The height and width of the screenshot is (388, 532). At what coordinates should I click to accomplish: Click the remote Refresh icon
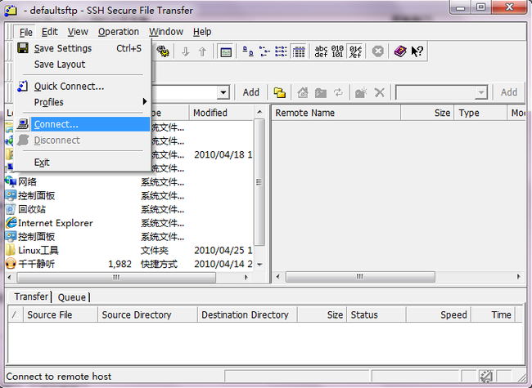tap(338, 92)
